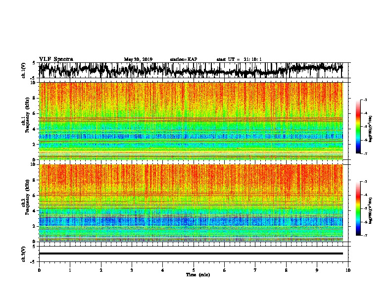The height and width of the screenshot is (303, 392).
Task: Select the "start UT = 21:10:1" text
Action: click(239, 59)
